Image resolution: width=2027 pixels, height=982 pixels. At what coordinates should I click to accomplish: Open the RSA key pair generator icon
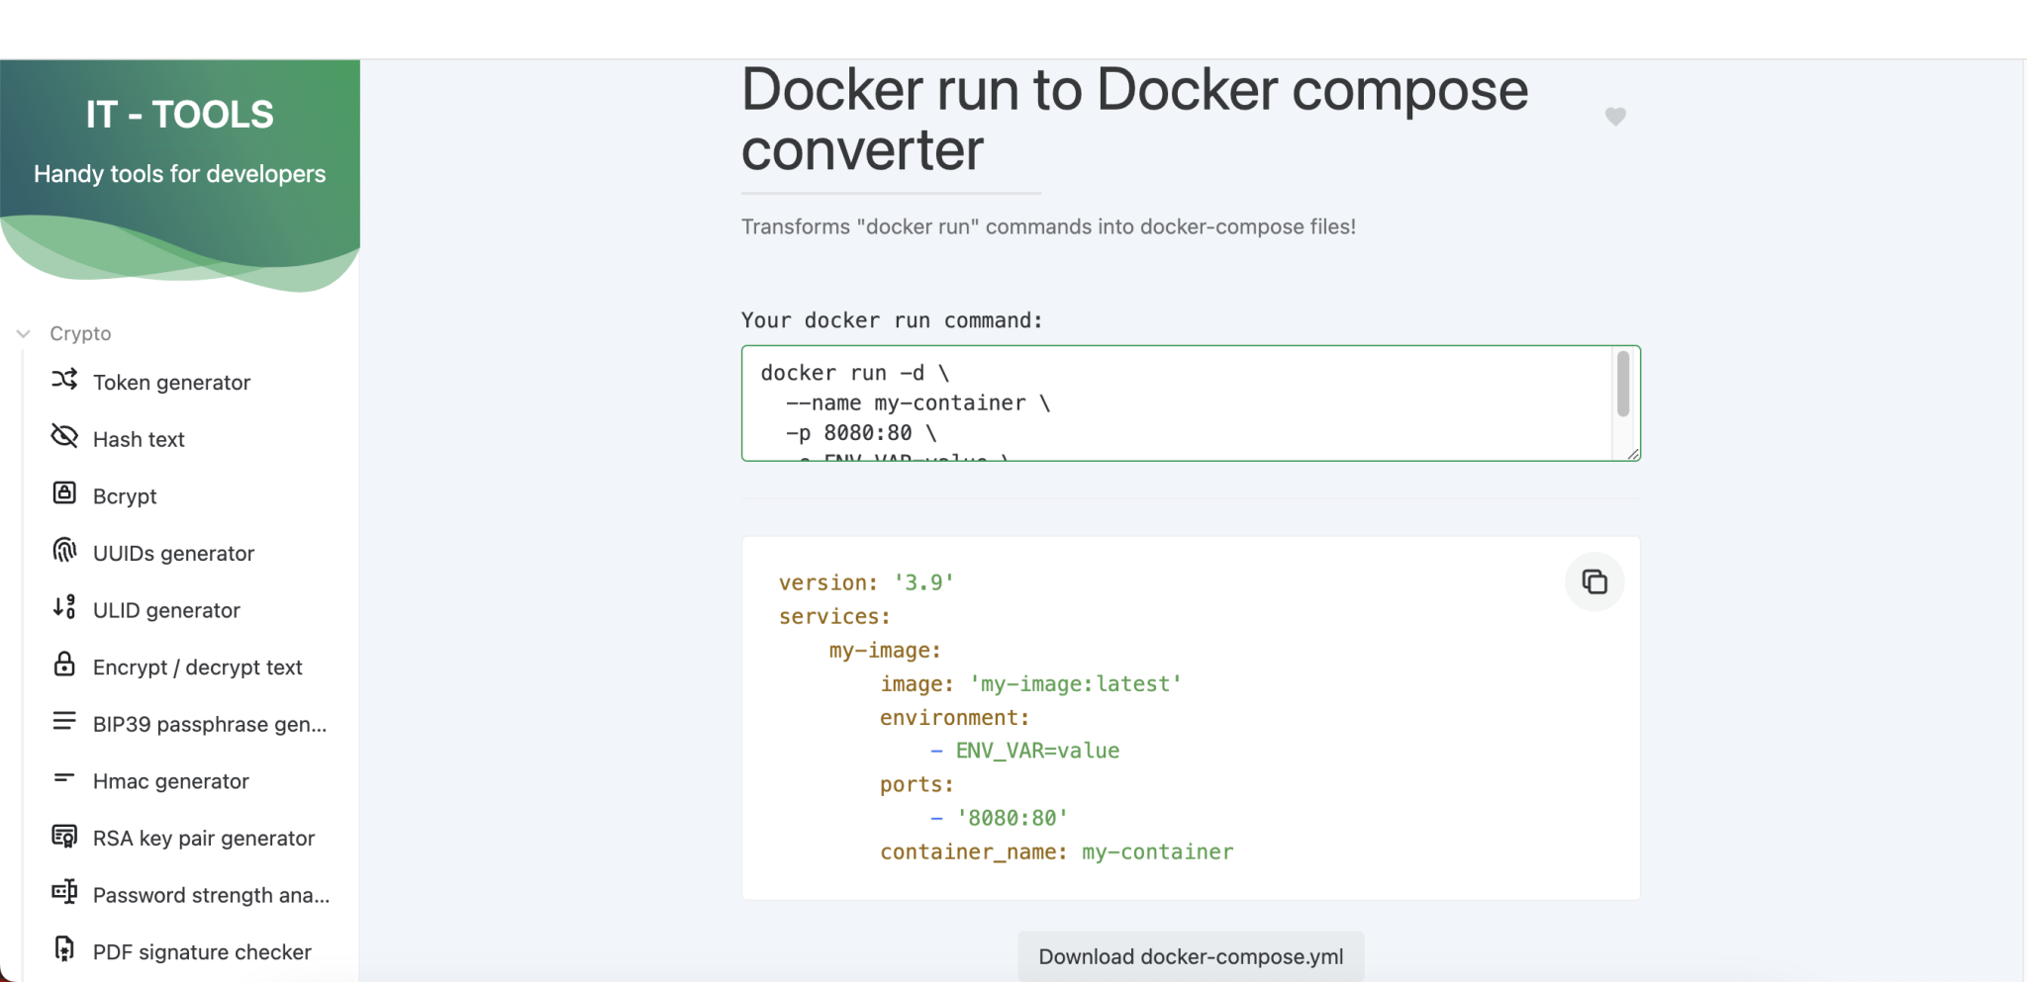63,836
